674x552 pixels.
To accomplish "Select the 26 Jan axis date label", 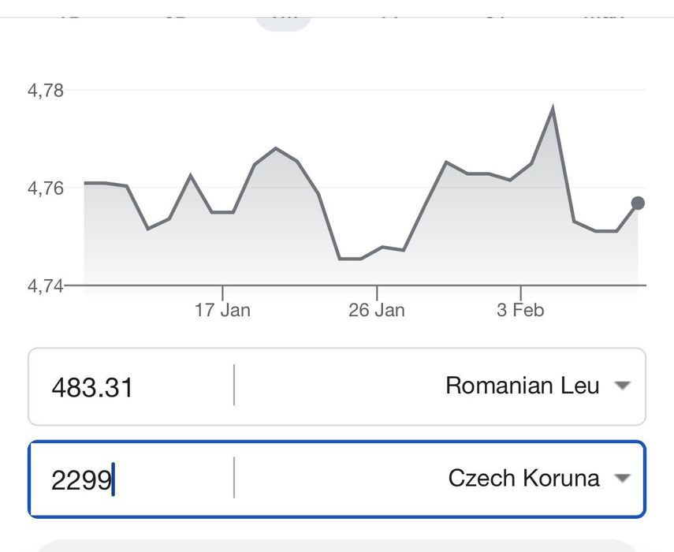I will 376,310.
